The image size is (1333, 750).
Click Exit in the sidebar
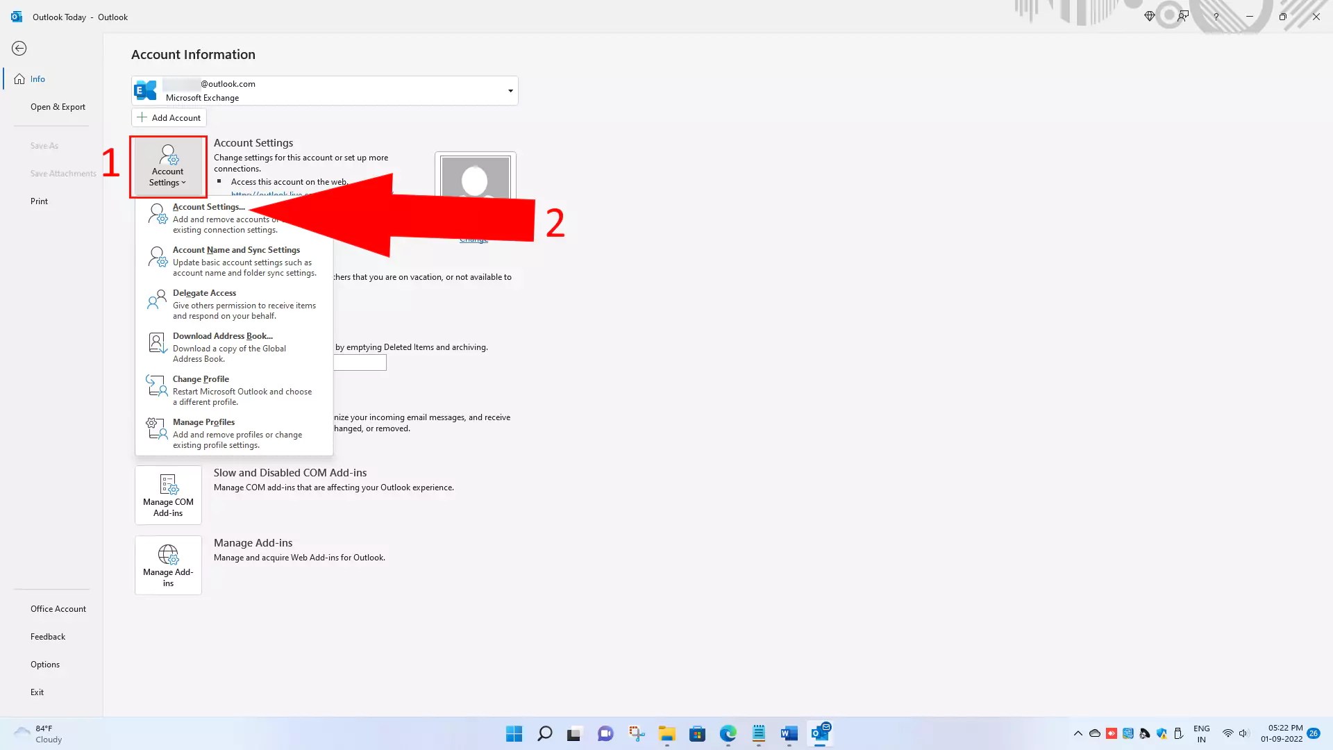pos(37,692)
